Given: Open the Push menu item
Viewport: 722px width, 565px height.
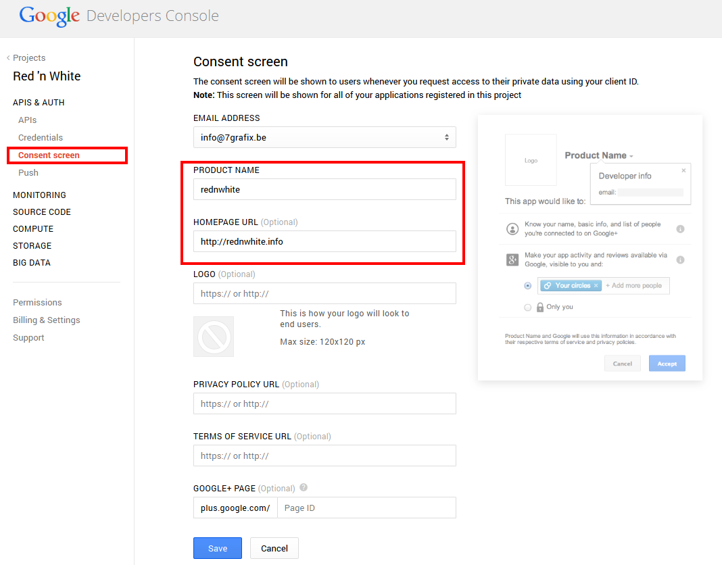Looking at the screenshot, I should click(x=28, y=173).
